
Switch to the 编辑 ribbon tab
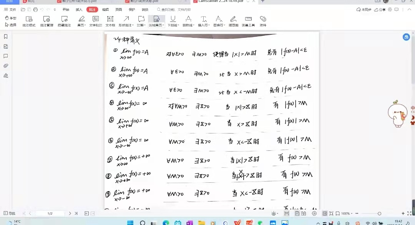point(105,10)
